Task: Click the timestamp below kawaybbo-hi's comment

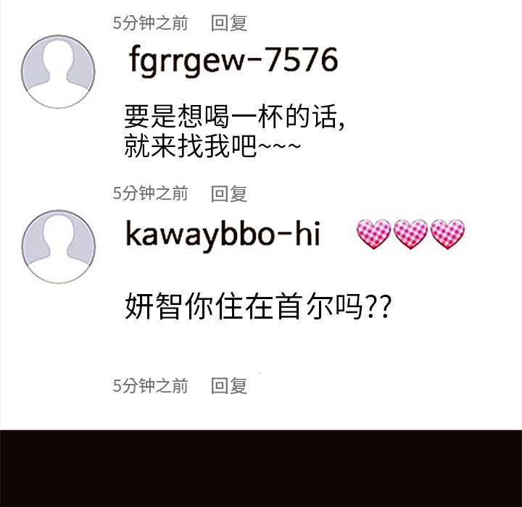Action: coord(150,385)
